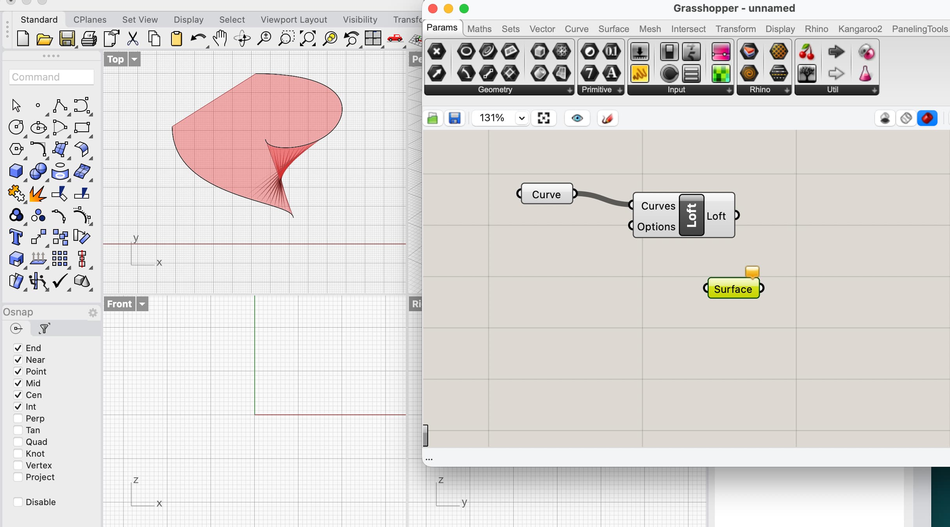
Task: Check the Disable osnap checkbox
Action: pyautogui.click(x=18, y=502)
